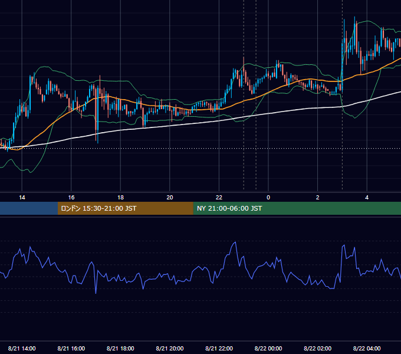The width and height of the screenshot is (401, 354).
Task: Click the 8/21 18:00 date label
Action: pos(120,348)
